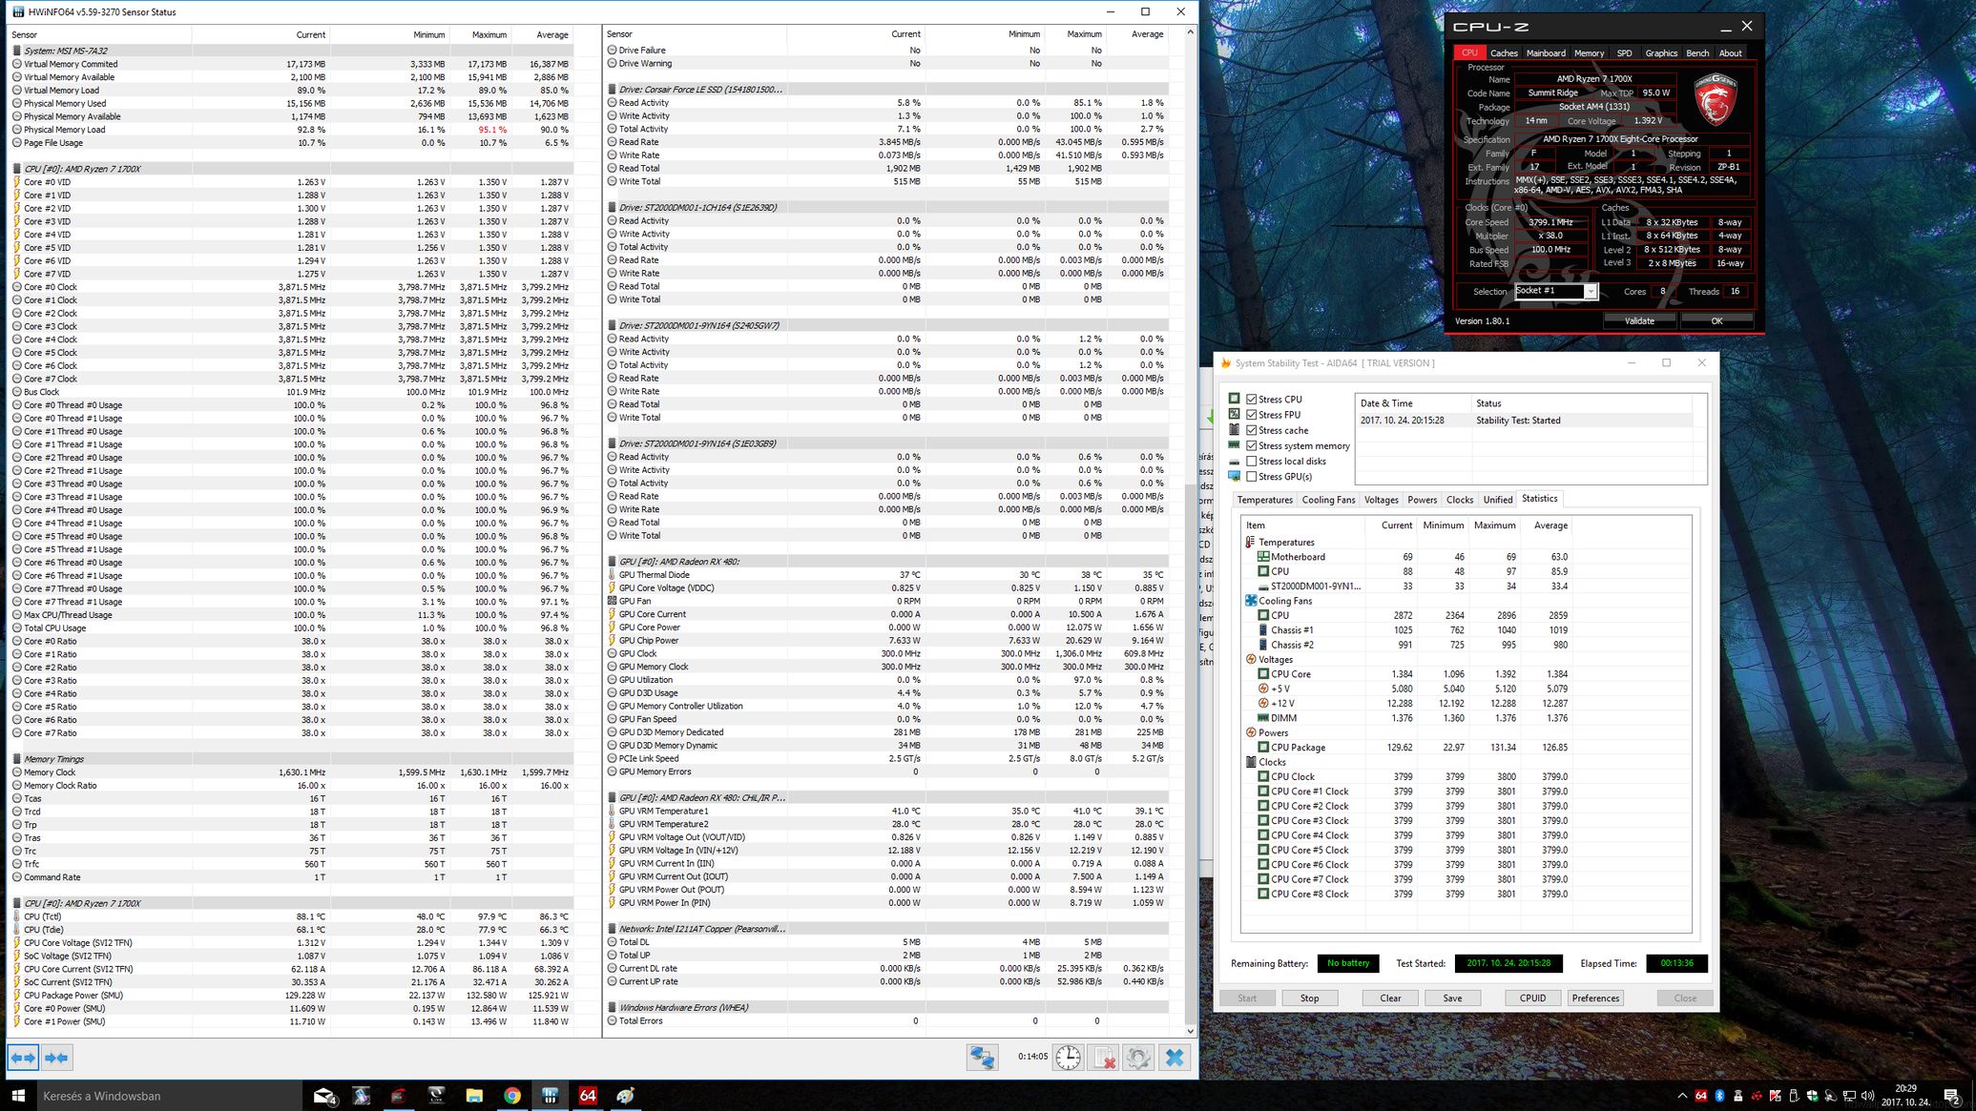The image size is (1976, 1111).
Task: Open the Mail app in taskbar
Action: tap(324, 1096)
